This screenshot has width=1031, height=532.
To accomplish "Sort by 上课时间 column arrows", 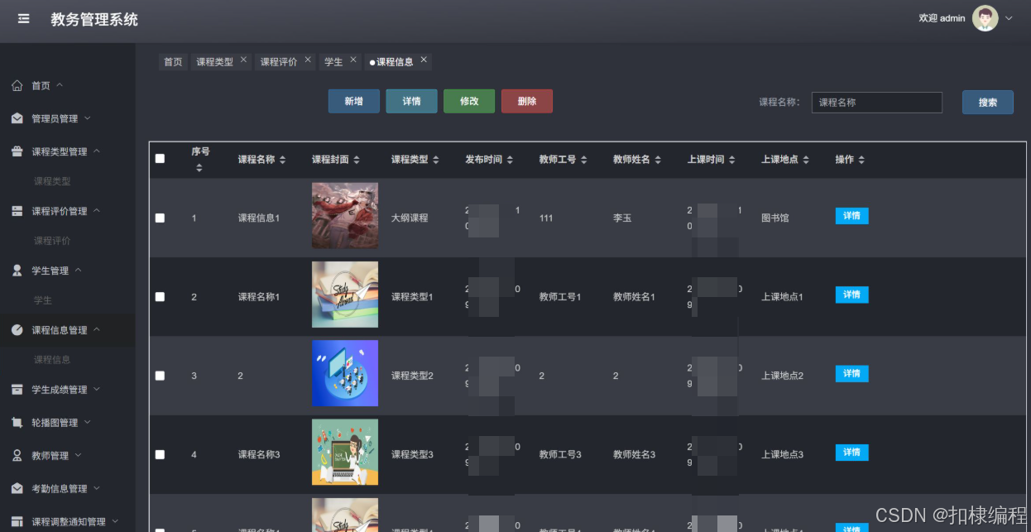I will point(731,160).
